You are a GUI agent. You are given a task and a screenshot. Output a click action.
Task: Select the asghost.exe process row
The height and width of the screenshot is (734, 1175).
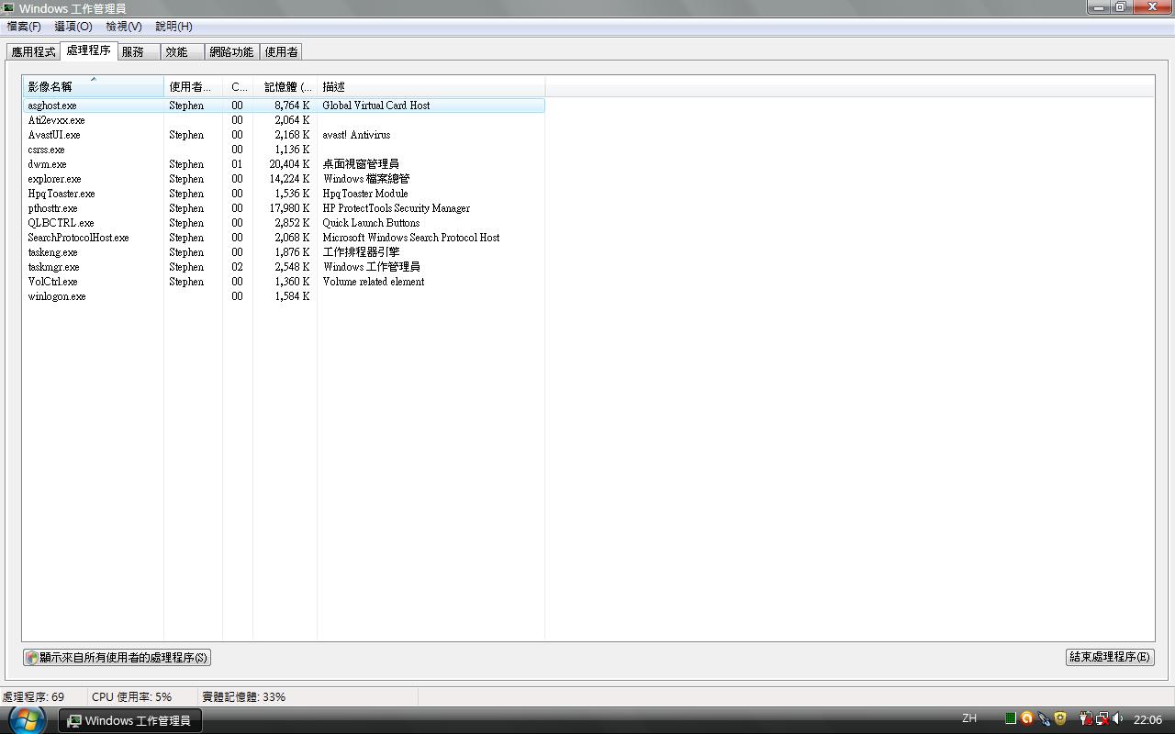[284, 106]
